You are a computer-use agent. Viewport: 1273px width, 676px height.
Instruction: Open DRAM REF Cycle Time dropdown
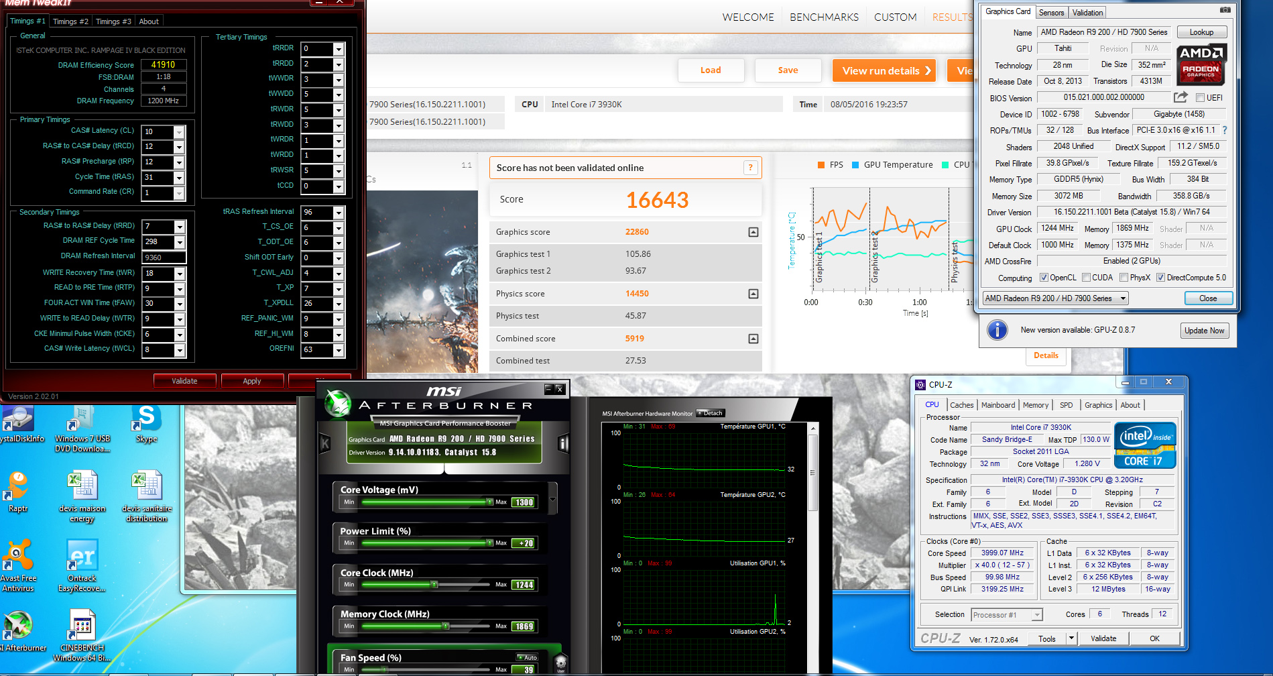pyautogui.click(x=180, y=242)
